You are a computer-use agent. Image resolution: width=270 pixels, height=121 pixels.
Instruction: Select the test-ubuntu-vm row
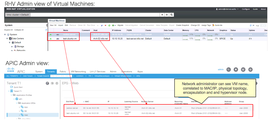click(70, 39)
